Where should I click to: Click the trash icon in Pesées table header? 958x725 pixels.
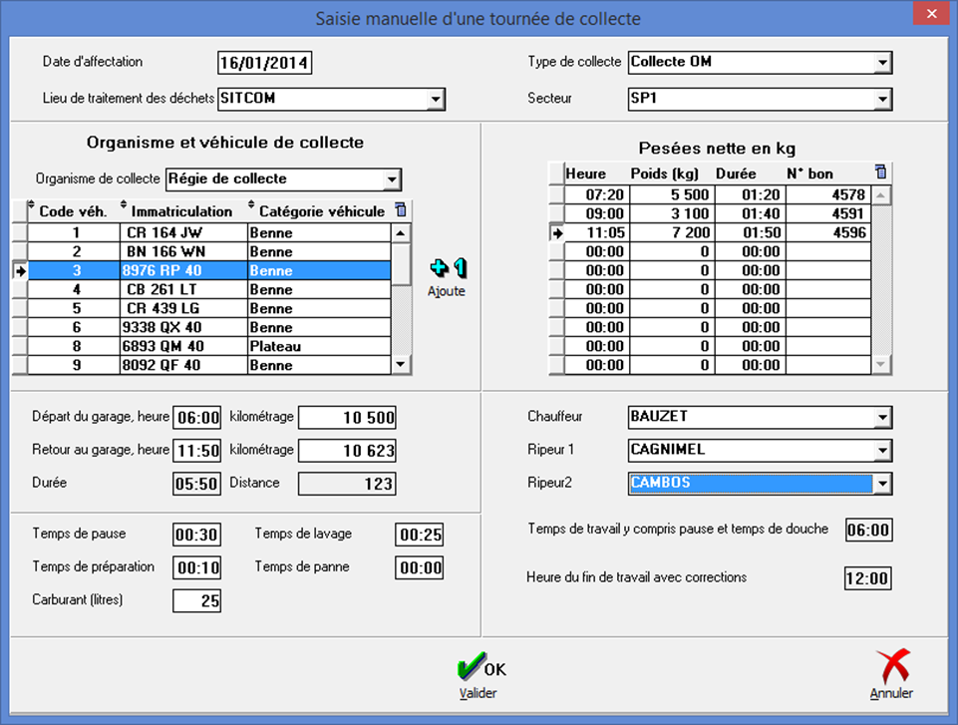(880, 172)
